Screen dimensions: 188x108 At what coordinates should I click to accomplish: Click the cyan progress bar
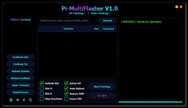coord(150,102)
